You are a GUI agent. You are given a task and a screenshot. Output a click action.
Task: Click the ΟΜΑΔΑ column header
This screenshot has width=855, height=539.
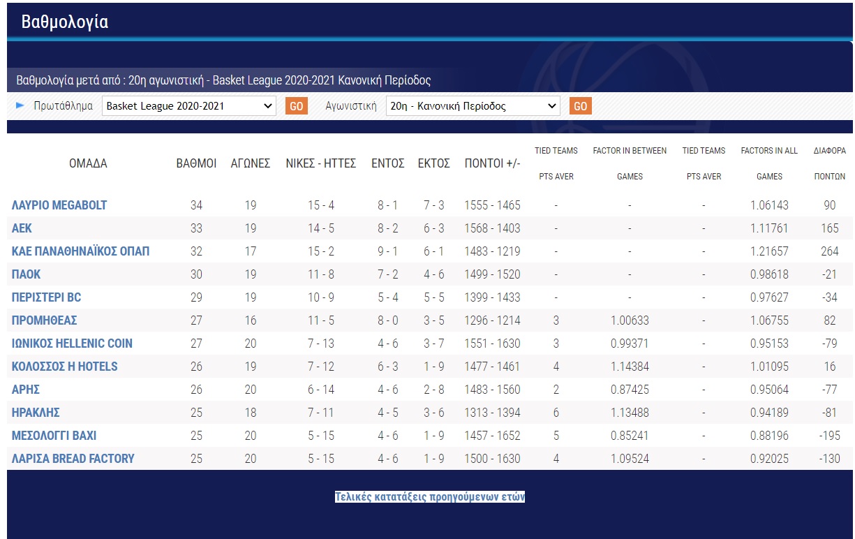coord(88,163)
